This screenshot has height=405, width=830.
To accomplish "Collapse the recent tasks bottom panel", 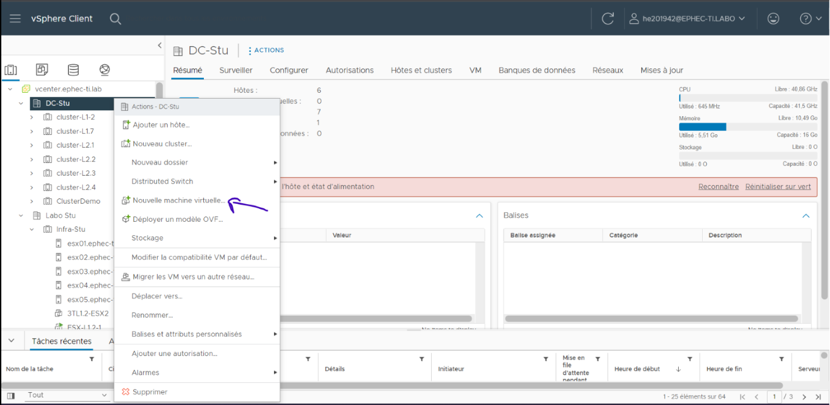I will pos(11,340).
